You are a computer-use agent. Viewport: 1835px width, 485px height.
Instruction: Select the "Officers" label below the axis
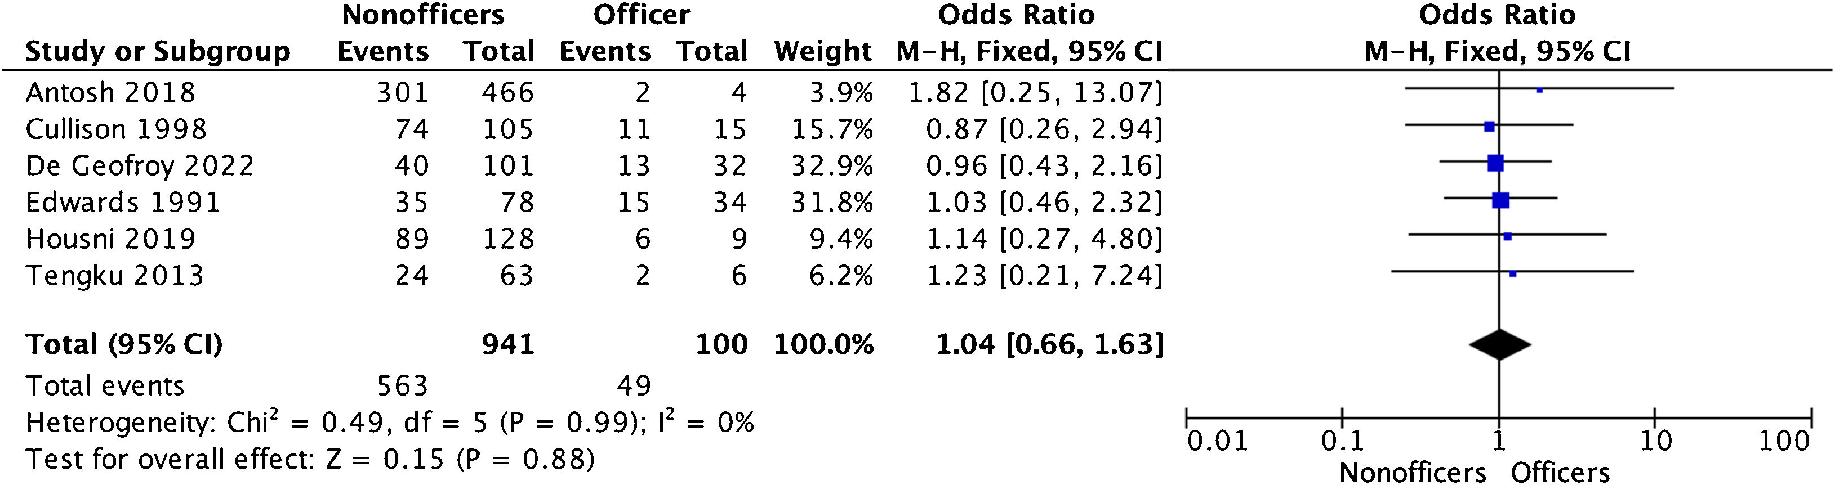coord(1560,472)
